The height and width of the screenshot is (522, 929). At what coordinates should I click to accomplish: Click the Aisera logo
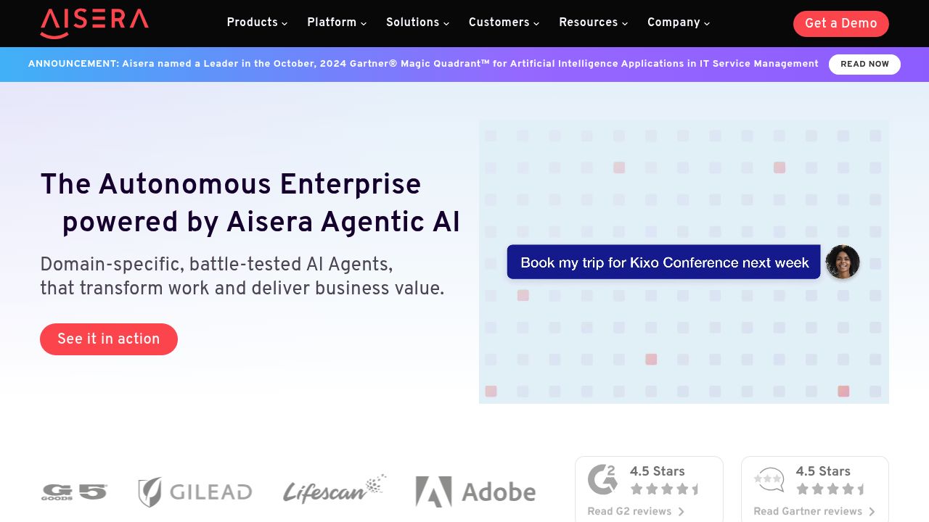94,23
